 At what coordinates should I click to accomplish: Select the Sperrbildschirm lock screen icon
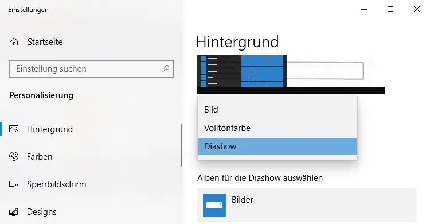14,184
